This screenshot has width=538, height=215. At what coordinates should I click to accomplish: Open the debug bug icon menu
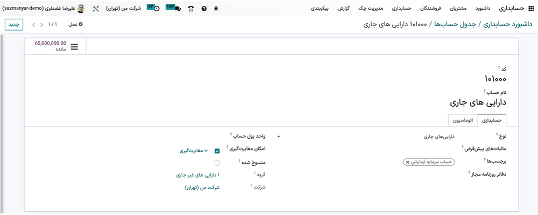(x=216, y=9)
